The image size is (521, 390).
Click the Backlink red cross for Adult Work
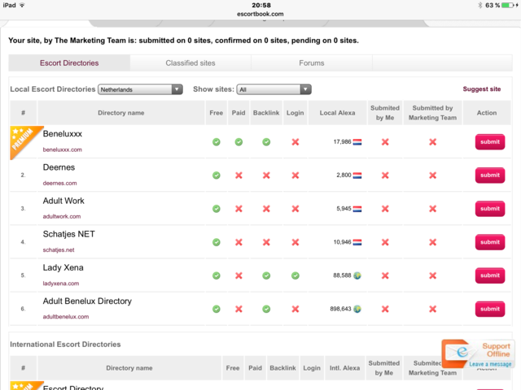coord(266,209)
